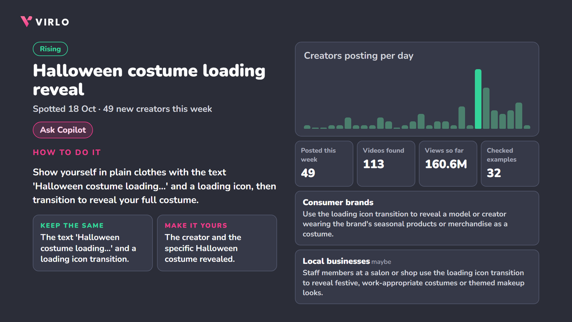Select the Creators posting per day title
This screenshot has width=572, height=322.
click(358, 56)
